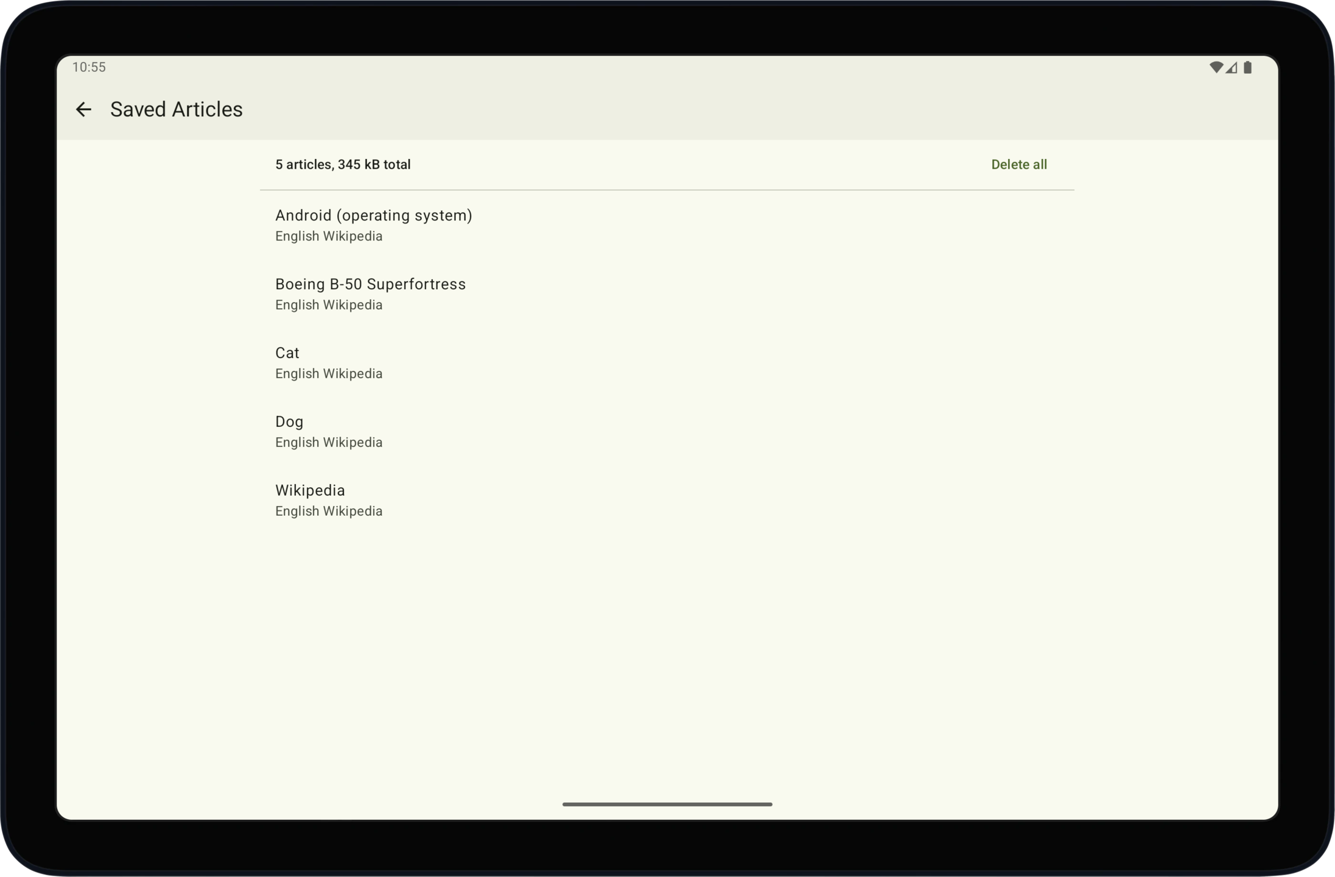The image size is (1335, 877).
Task: Tap English Wikipedia subtitle under Dog
Action: pyautogui.click(x=329, y=443)
